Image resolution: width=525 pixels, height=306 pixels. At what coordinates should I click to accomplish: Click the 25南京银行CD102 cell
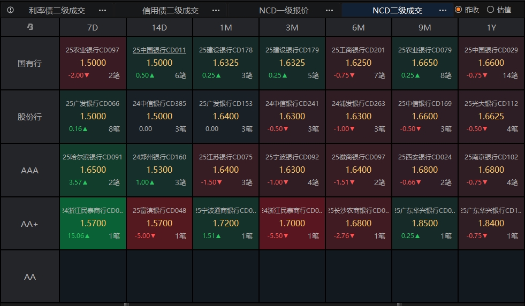tap(491, 170)
